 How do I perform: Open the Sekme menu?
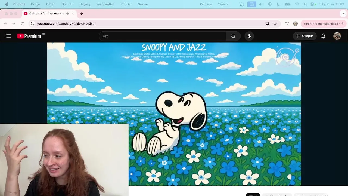pyautogui.click(x=143, y=4)
